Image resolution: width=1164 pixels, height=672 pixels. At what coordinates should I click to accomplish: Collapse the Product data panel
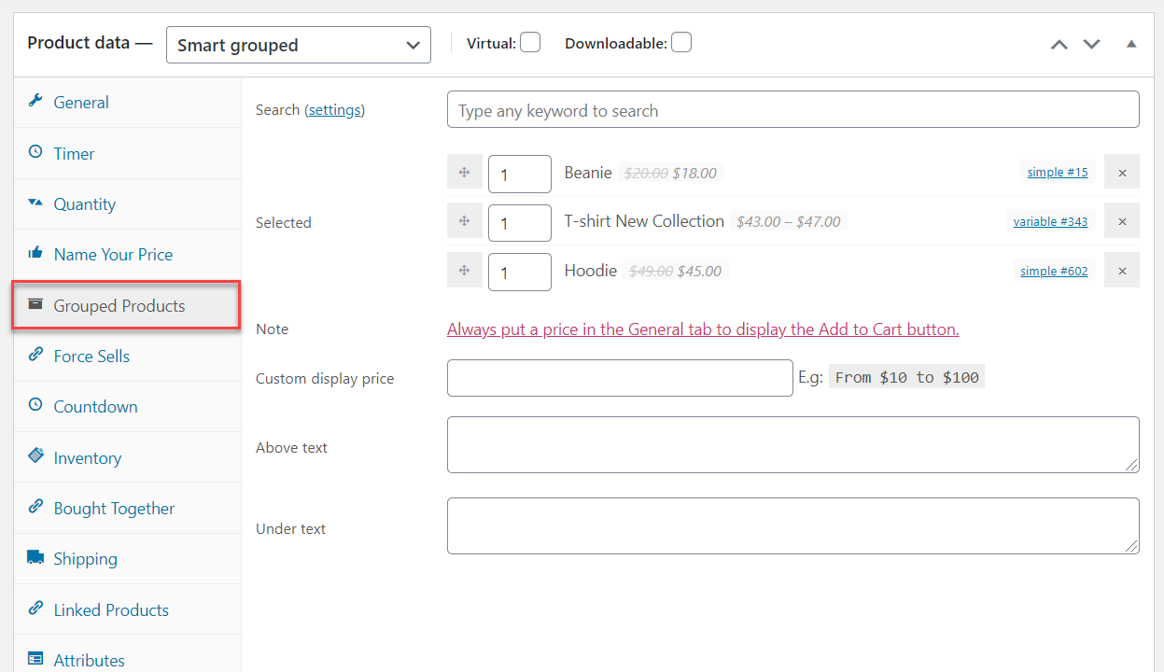tap(1130, 43)
